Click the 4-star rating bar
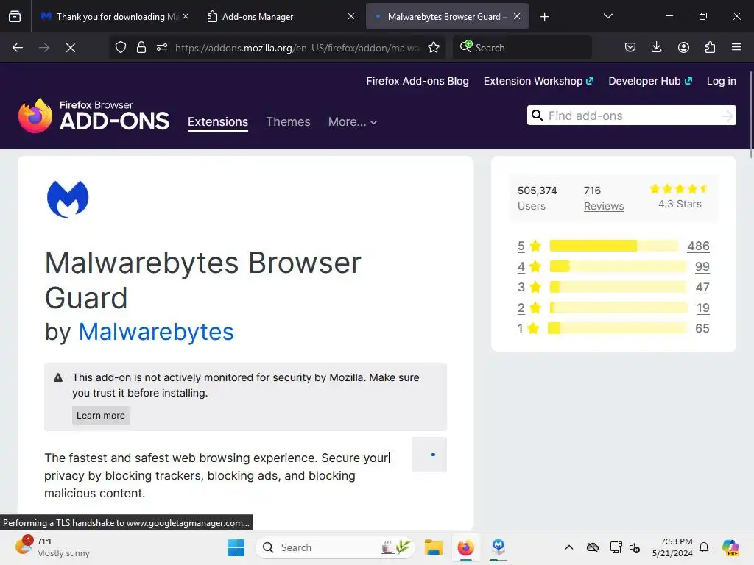Image resolution: width=754 pixels, height=565 pixels. (618, 266)
